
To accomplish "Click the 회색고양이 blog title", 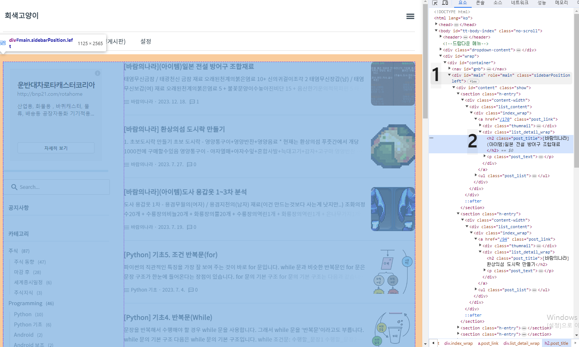I will coord(22,16).
